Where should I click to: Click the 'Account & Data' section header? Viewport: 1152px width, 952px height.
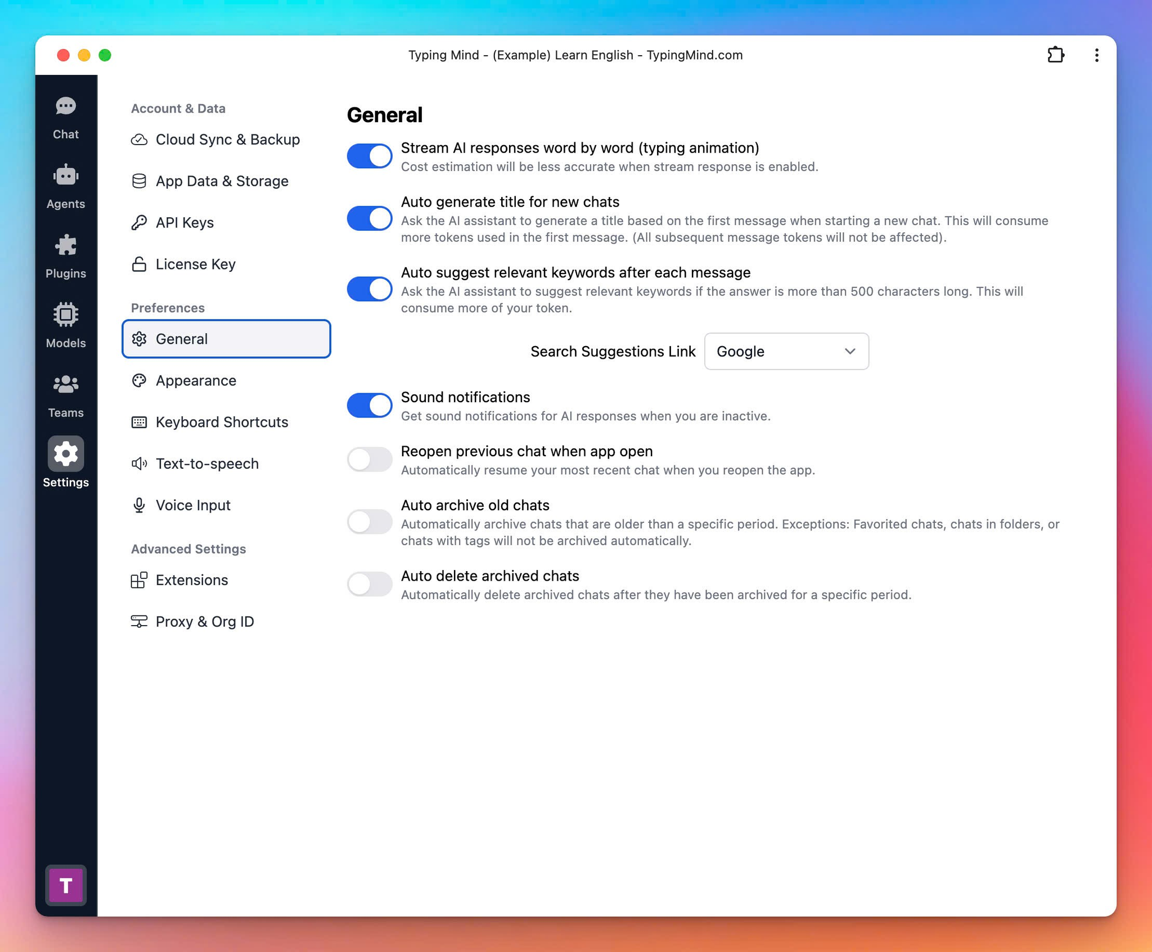[178, 109]
